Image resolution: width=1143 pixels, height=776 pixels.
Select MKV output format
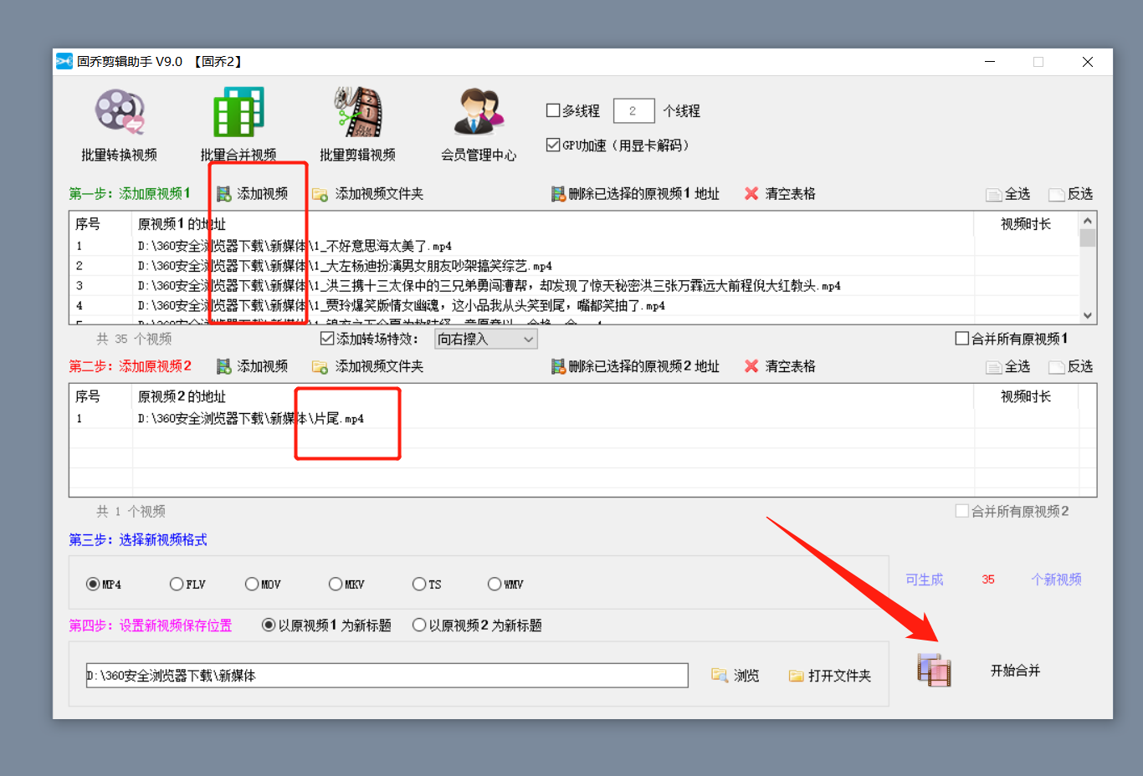click(x=336, y=585)
